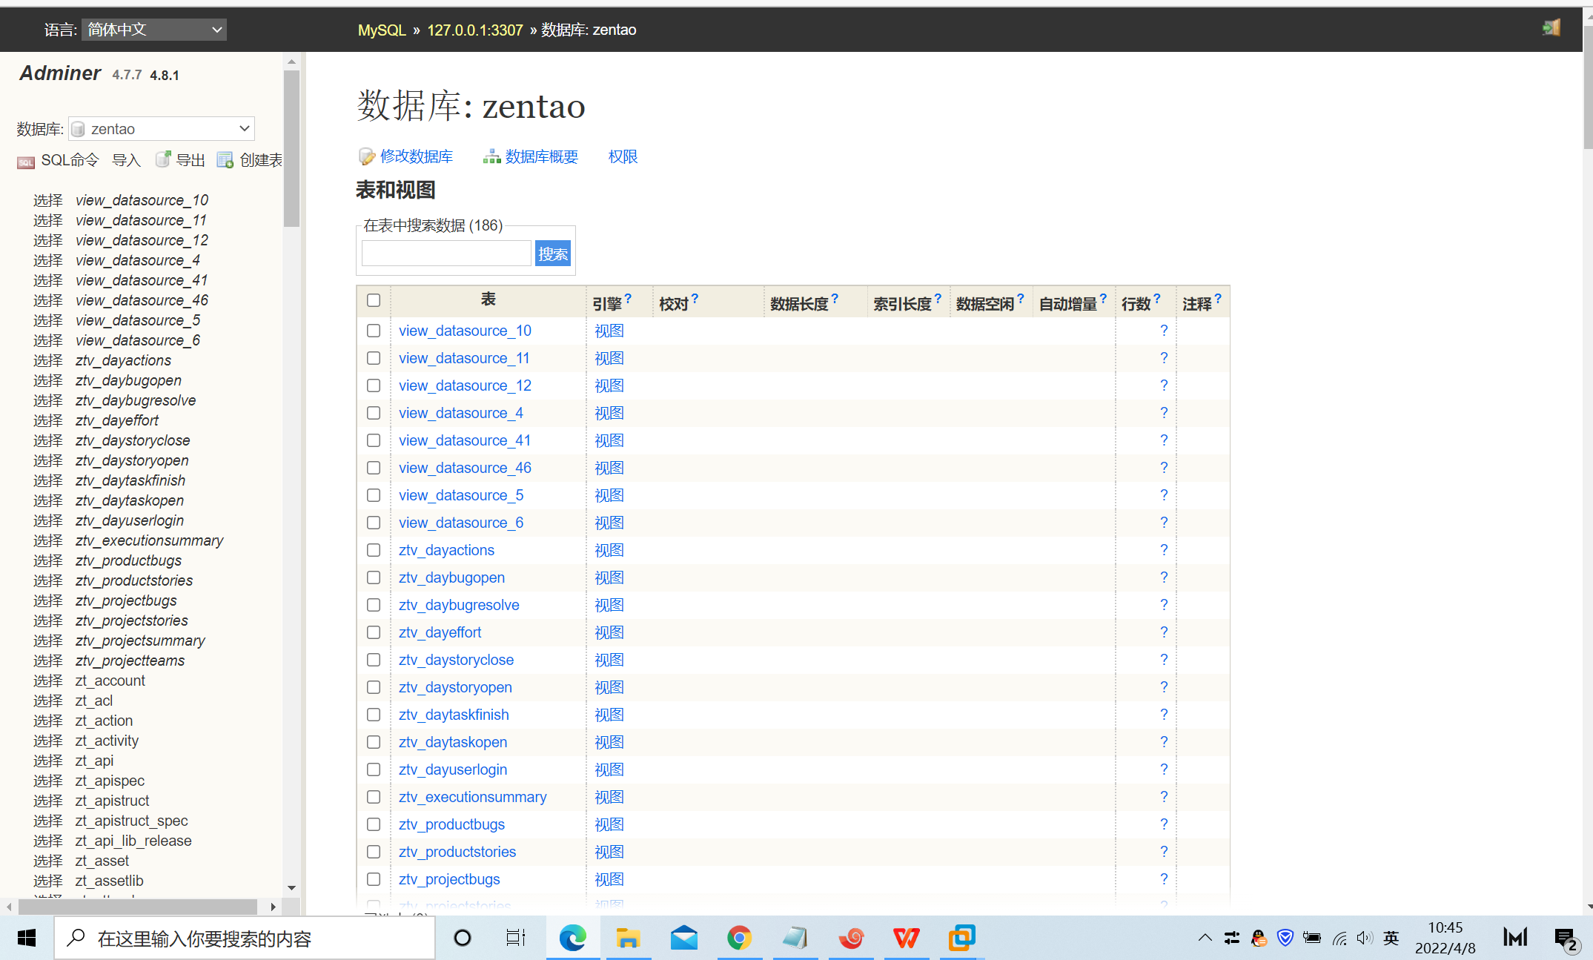1593x960 pixels.
Task: Expand the zentao database dropdown
Action: point(162,128)
